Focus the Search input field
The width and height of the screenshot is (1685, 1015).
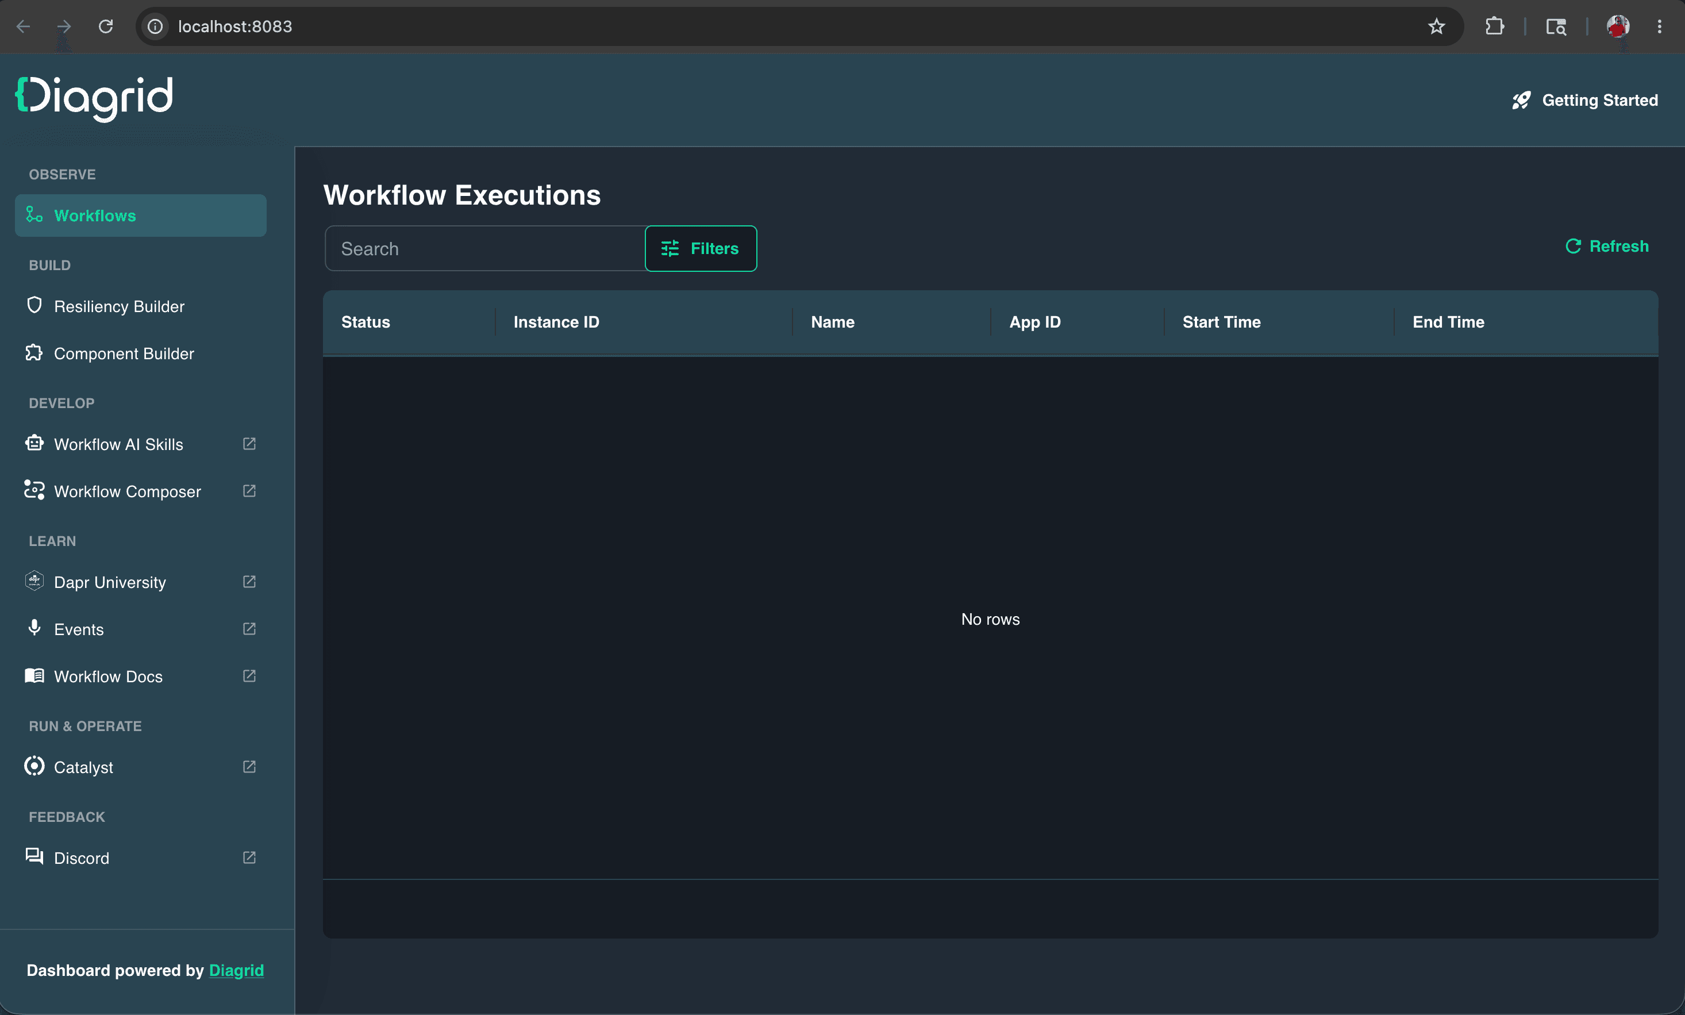click(485, 248)
